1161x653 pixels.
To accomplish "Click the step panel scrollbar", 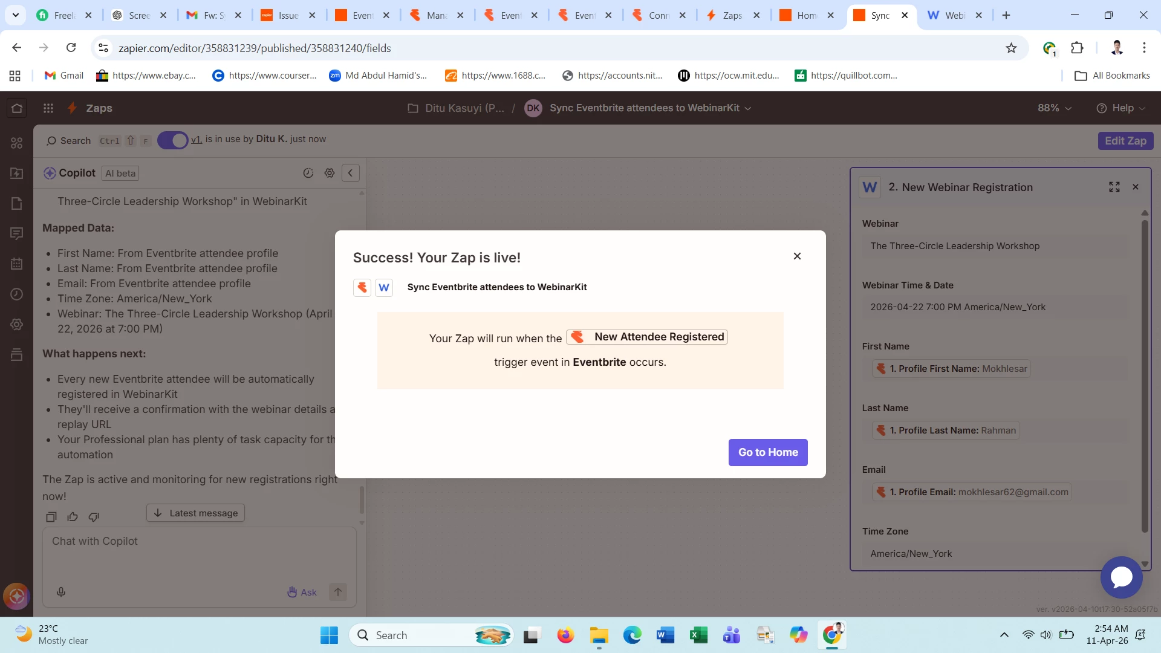I will coord(1144,375).
